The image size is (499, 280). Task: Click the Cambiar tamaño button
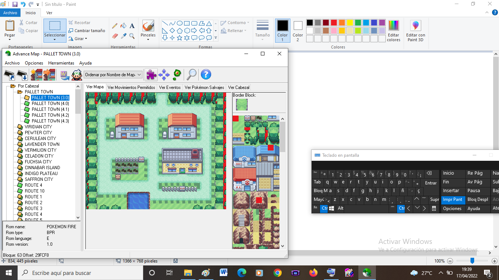[87, 31]
